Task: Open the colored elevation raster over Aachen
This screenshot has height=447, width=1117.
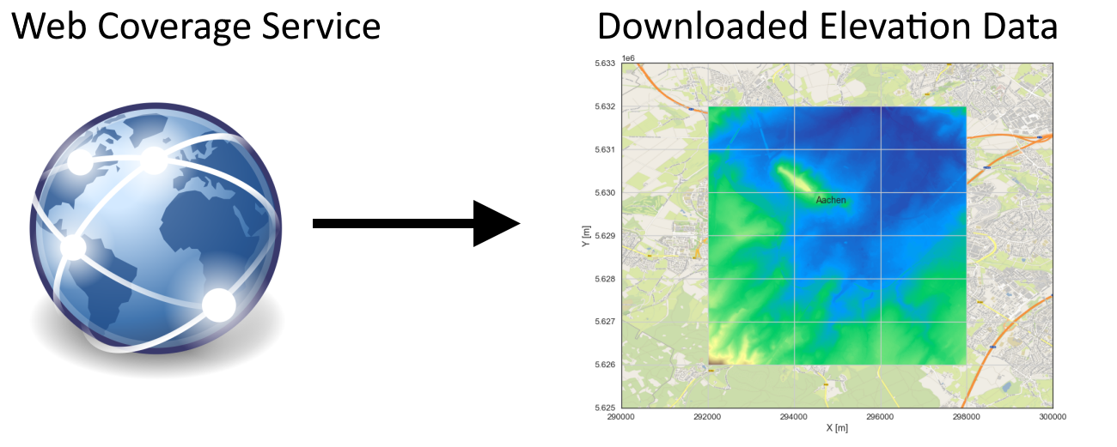Action: (838, 236)
